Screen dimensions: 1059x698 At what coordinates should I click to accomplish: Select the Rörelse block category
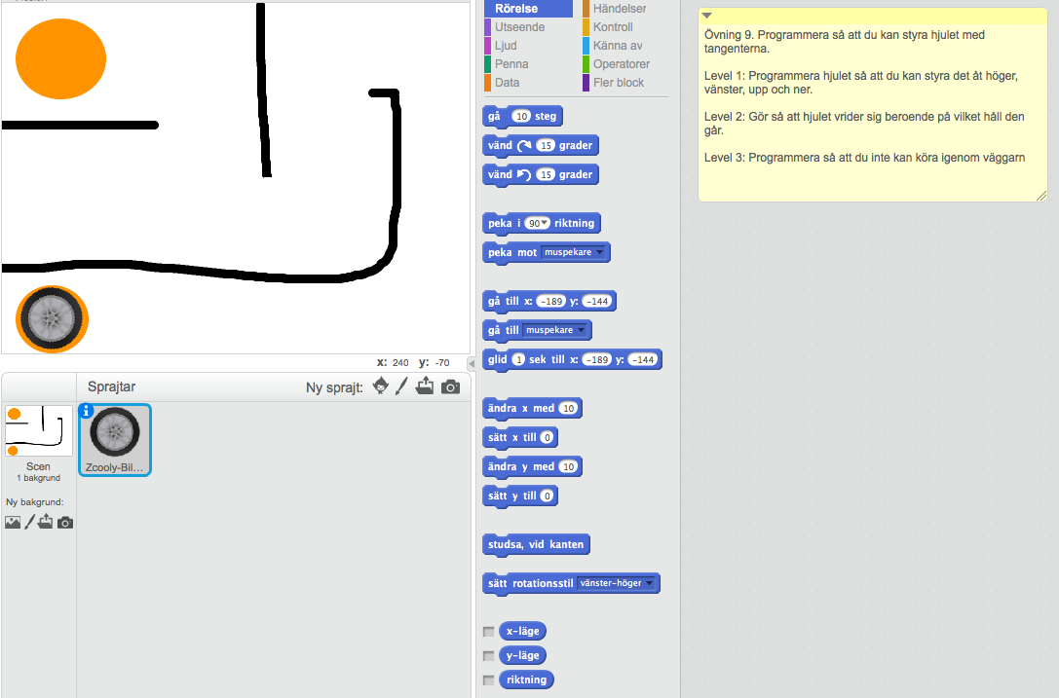coord(528,9)
